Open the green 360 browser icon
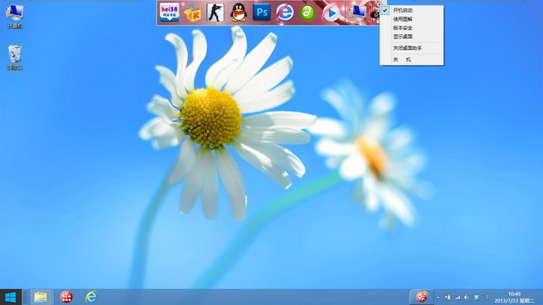This screenshot has width=543, height=305. [308, 13]
